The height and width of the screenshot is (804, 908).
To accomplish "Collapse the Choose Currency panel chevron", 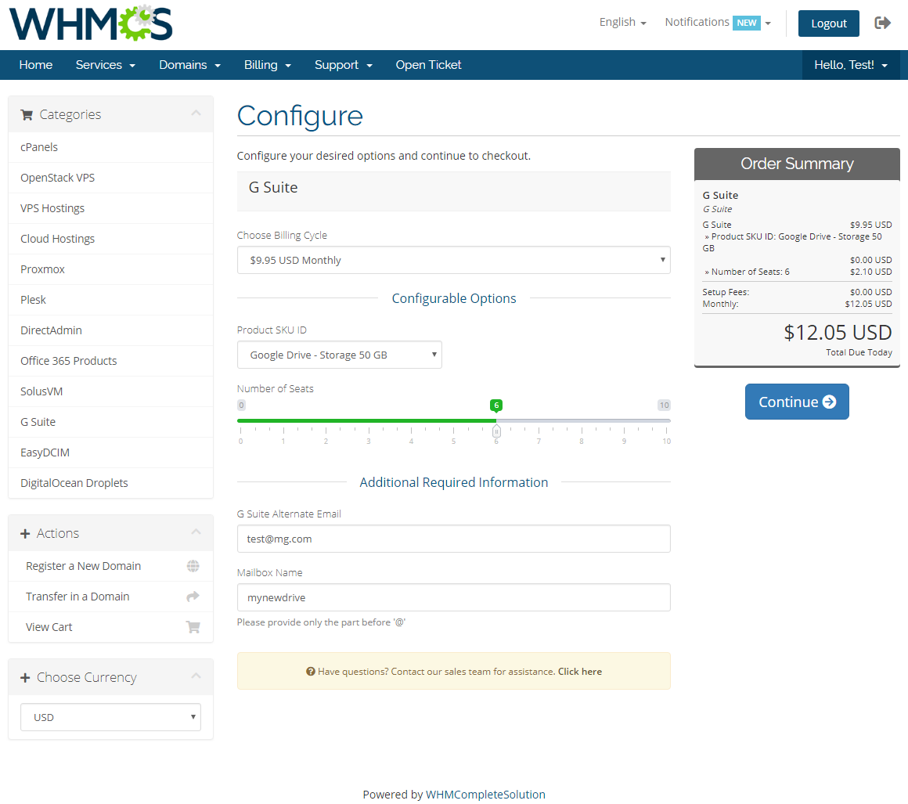I will coord(196,677).
